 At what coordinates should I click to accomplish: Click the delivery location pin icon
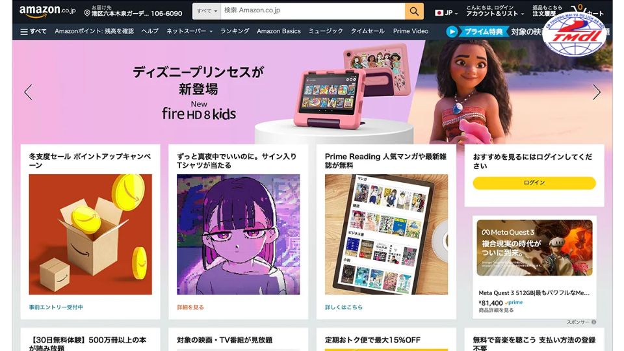(87, 14)
